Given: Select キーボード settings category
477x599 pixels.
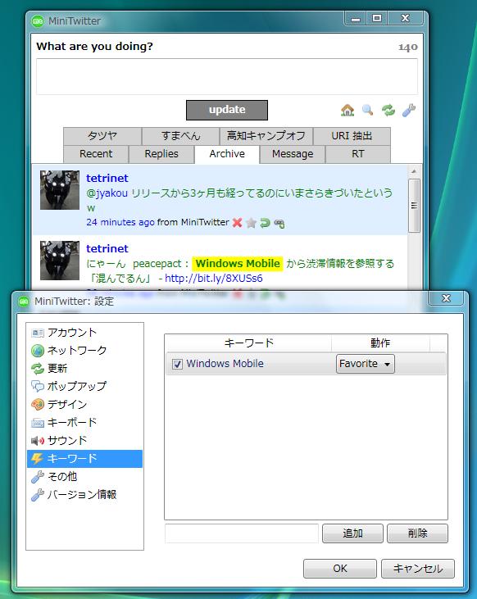Looking at the screenshot, I should (85, 423).
